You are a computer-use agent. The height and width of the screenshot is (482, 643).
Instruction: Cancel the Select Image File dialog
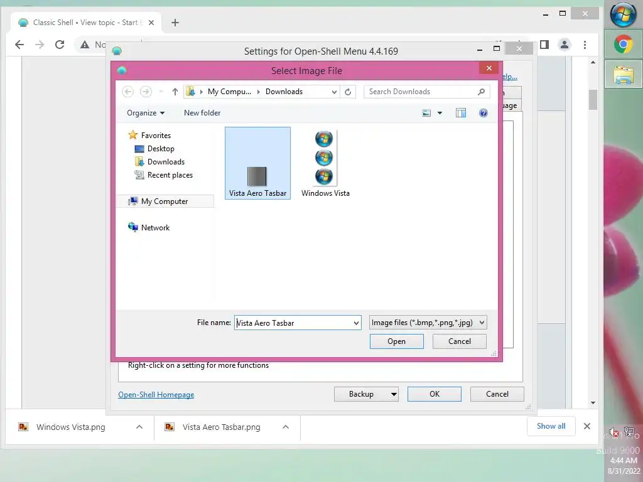tap(459, 341)
